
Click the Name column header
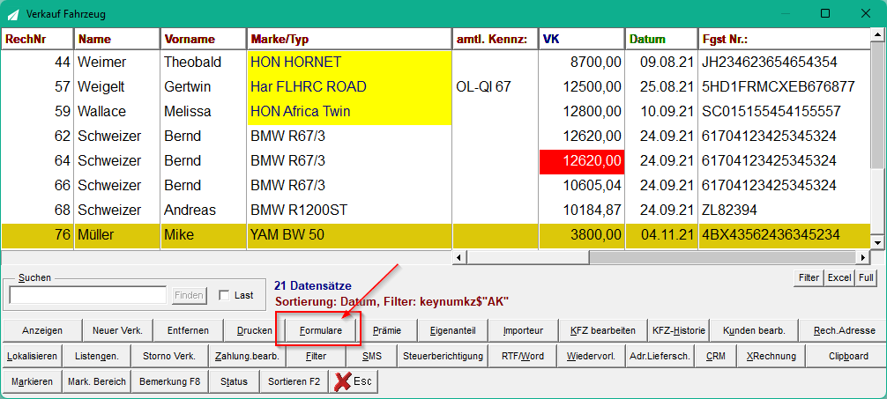pos(117,39)
